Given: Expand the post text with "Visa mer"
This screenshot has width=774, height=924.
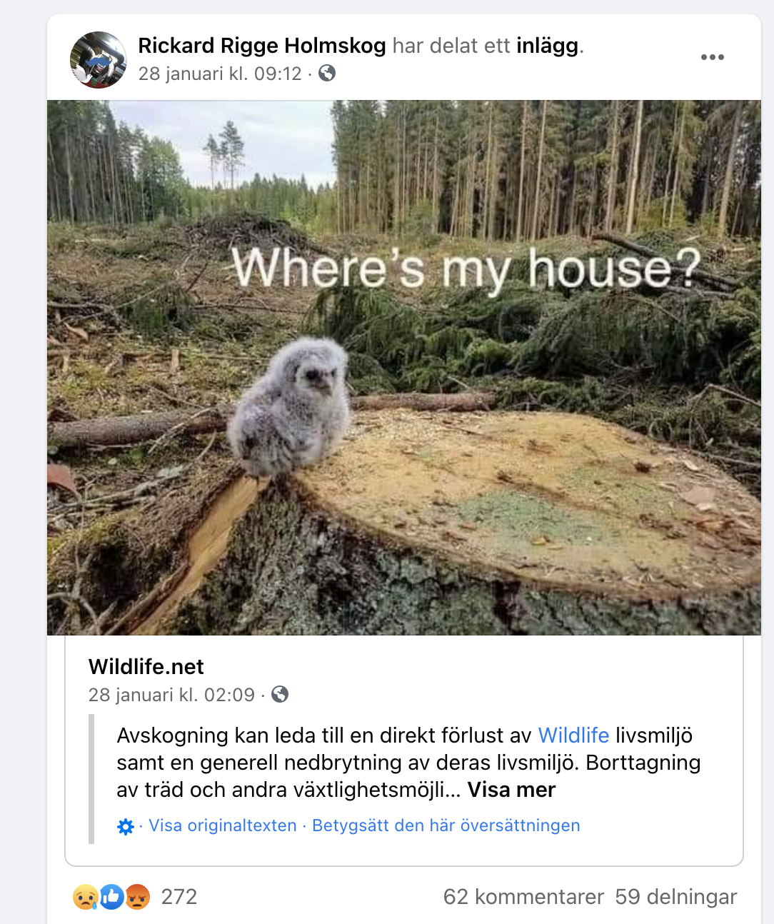Looking at the screenshot, I should click(511, 790).
